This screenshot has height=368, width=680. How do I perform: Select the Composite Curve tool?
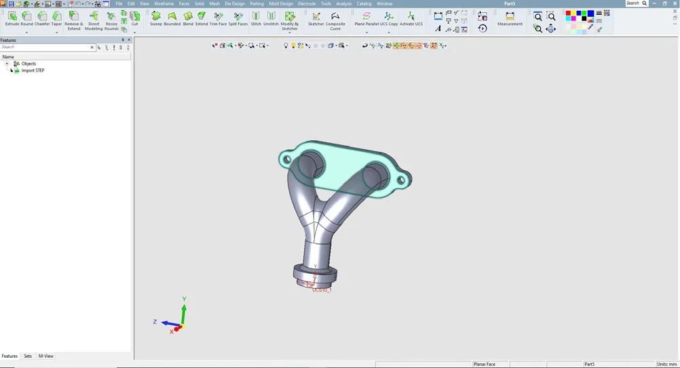pyautogui.click(x=335, y=21)
